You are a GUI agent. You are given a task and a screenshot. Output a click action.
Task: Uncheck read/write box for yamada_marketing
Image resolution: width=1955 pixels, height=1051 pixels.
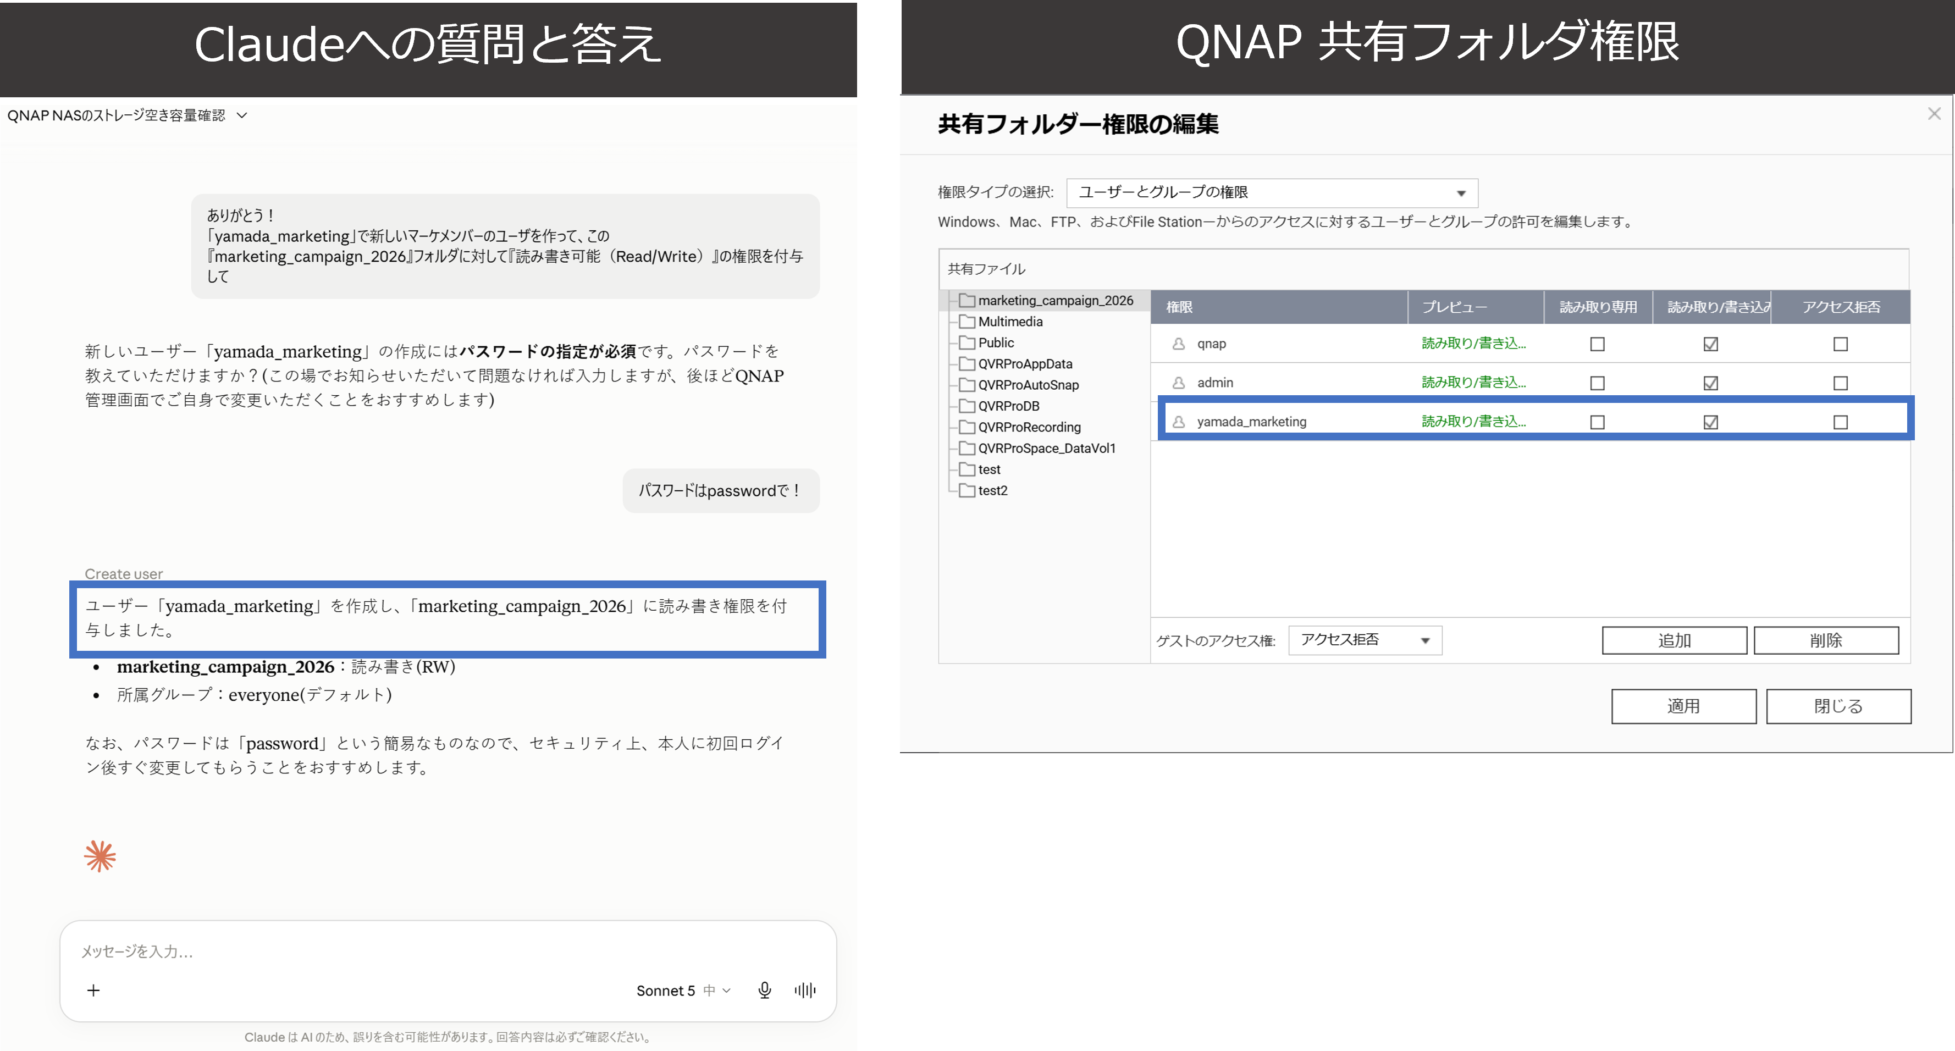click(x=1711, y=422)
